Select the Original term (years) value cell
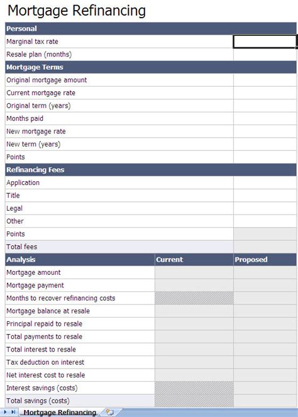298x417 pixels. coord(265,106)
